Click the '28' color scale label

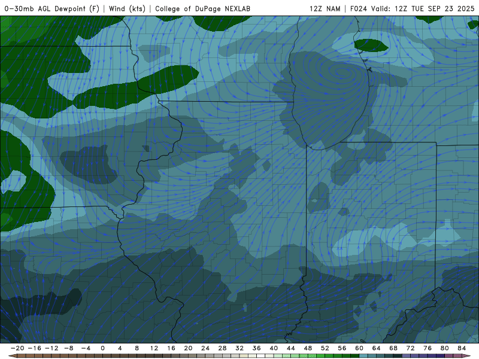222,348
